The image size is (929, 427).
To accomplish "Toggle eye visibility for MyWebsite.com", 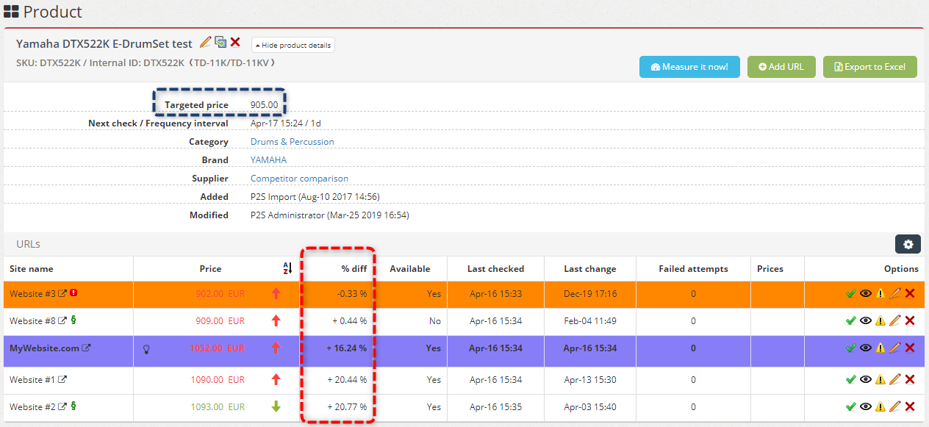I will click(866, 348).
